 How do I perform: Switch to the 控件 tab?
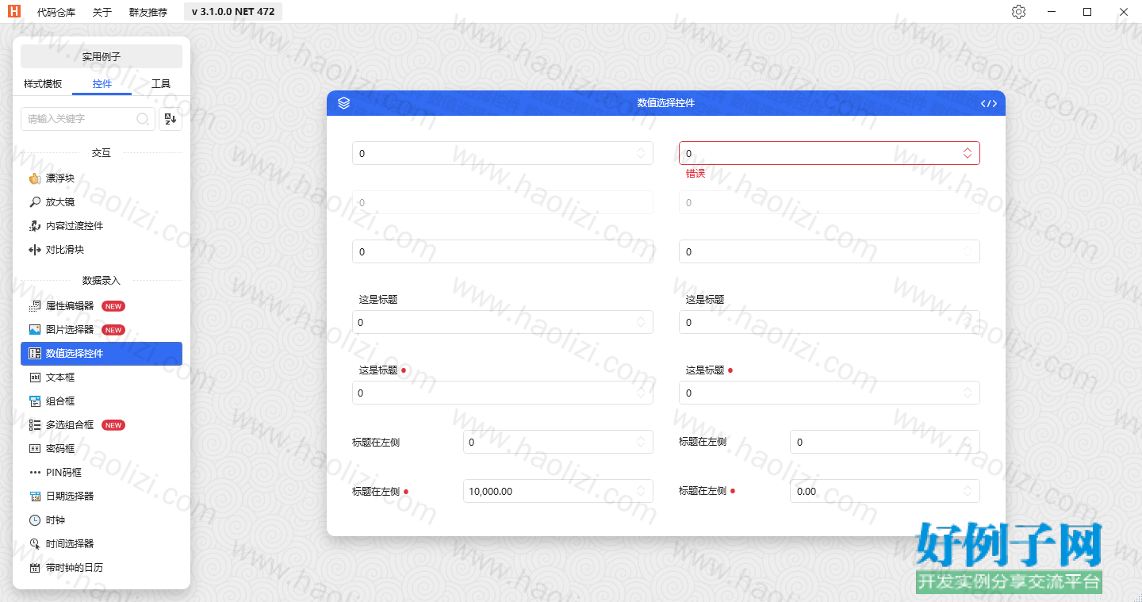pos(102,84)
